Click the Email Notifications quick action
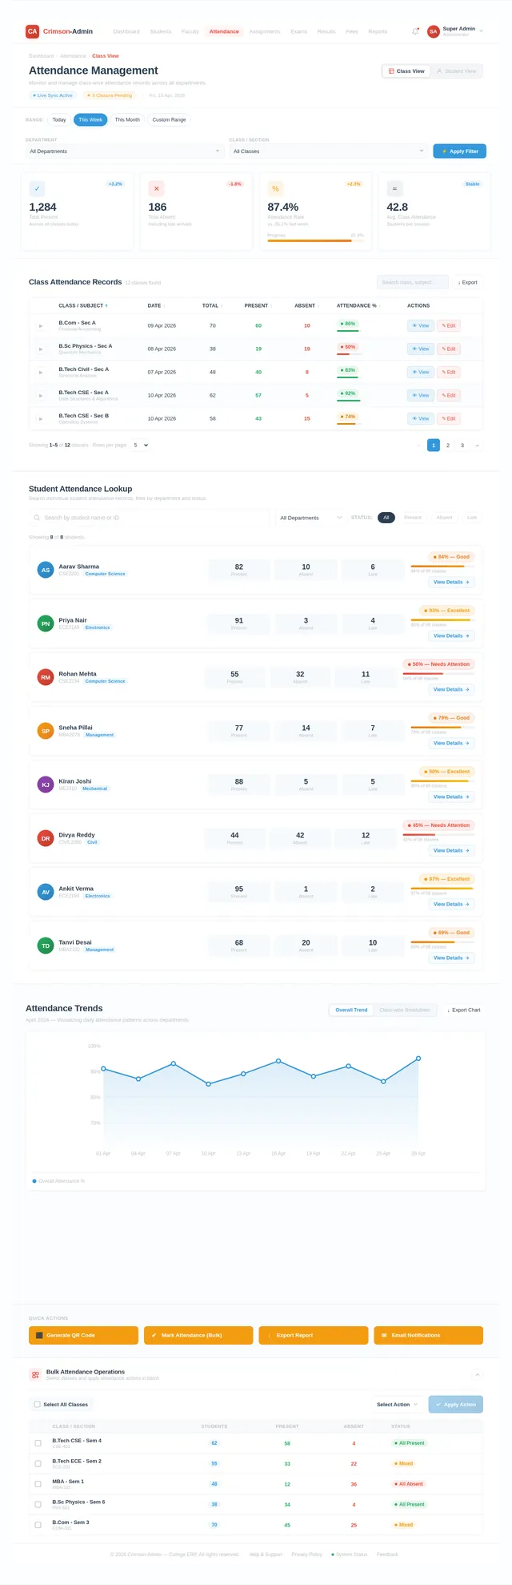 pos(428,1335)
